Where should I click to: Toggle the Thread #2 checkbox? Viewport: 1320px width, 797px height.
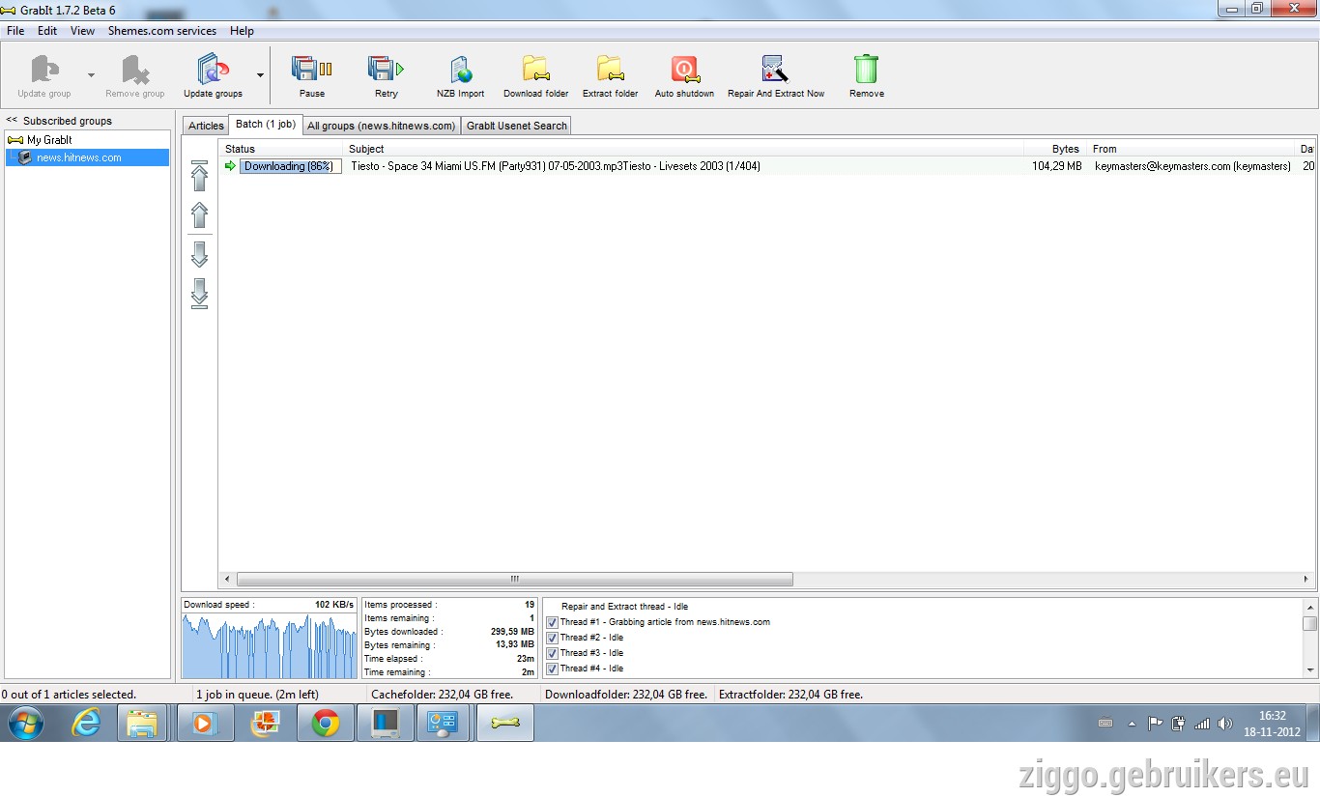click(552, 638)
